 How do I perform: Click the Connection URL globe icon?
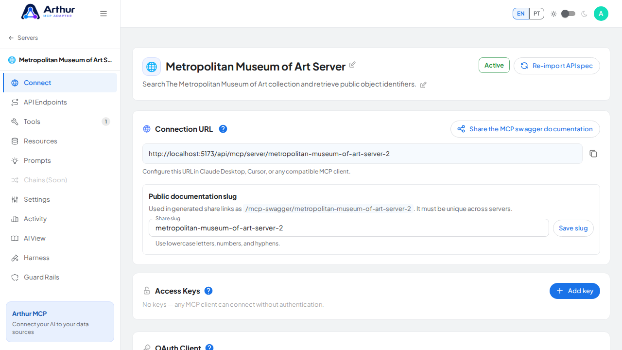point(147,129)
